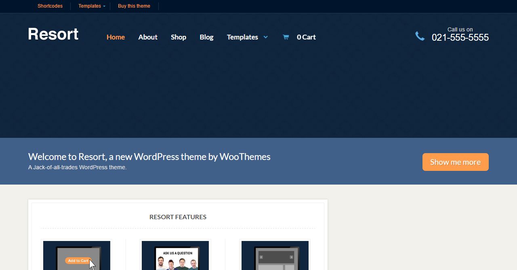This screenshot has height=270, width=517.
Task: Open the Add to Cart feature thumbnail
Action: 77,255
